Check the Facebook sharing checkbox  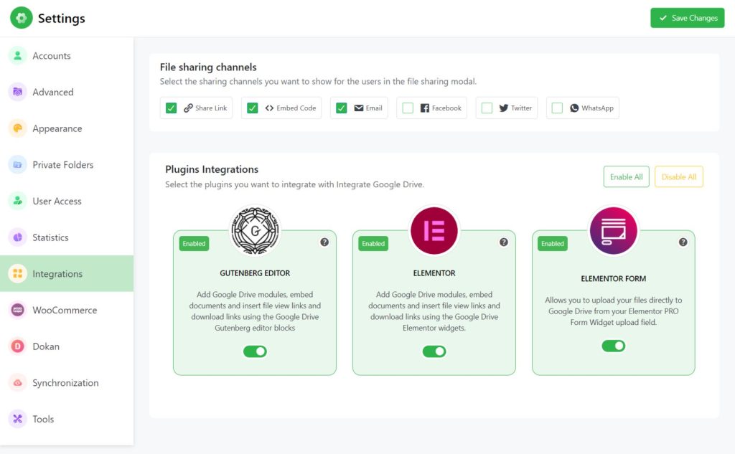[x=408, y=108]
